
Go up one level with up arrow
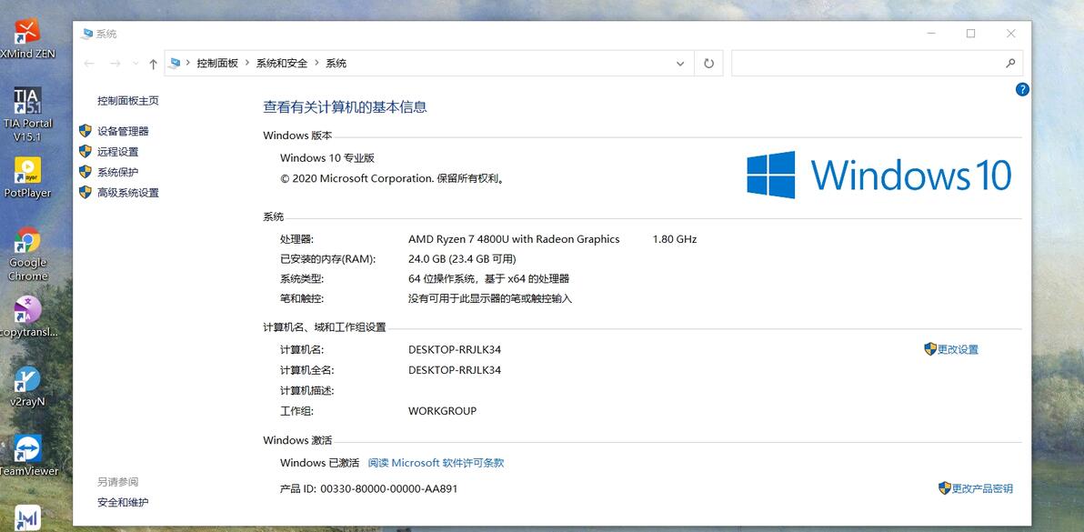click(x=153, y=64)
